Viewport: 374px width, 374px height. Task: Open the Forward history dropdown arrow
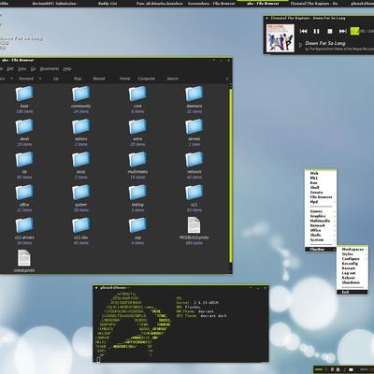40,79
